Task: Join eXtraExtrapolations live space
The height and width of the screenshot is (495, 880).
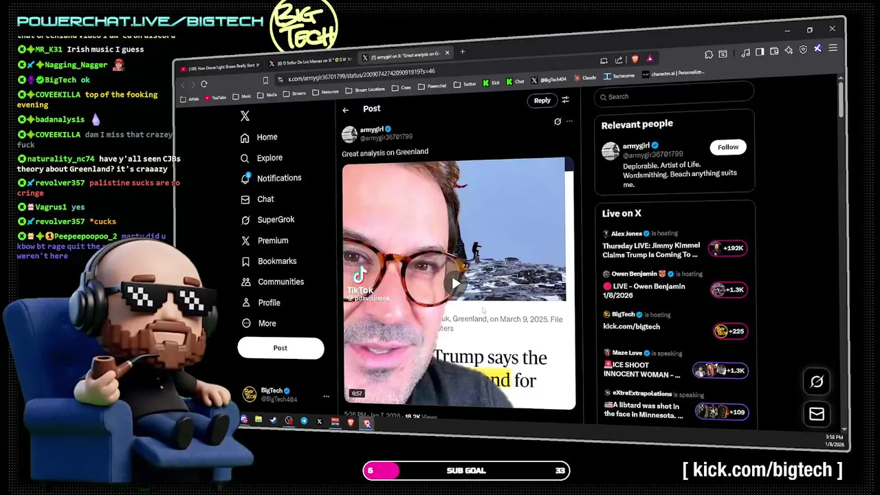Action: point(720,412)
